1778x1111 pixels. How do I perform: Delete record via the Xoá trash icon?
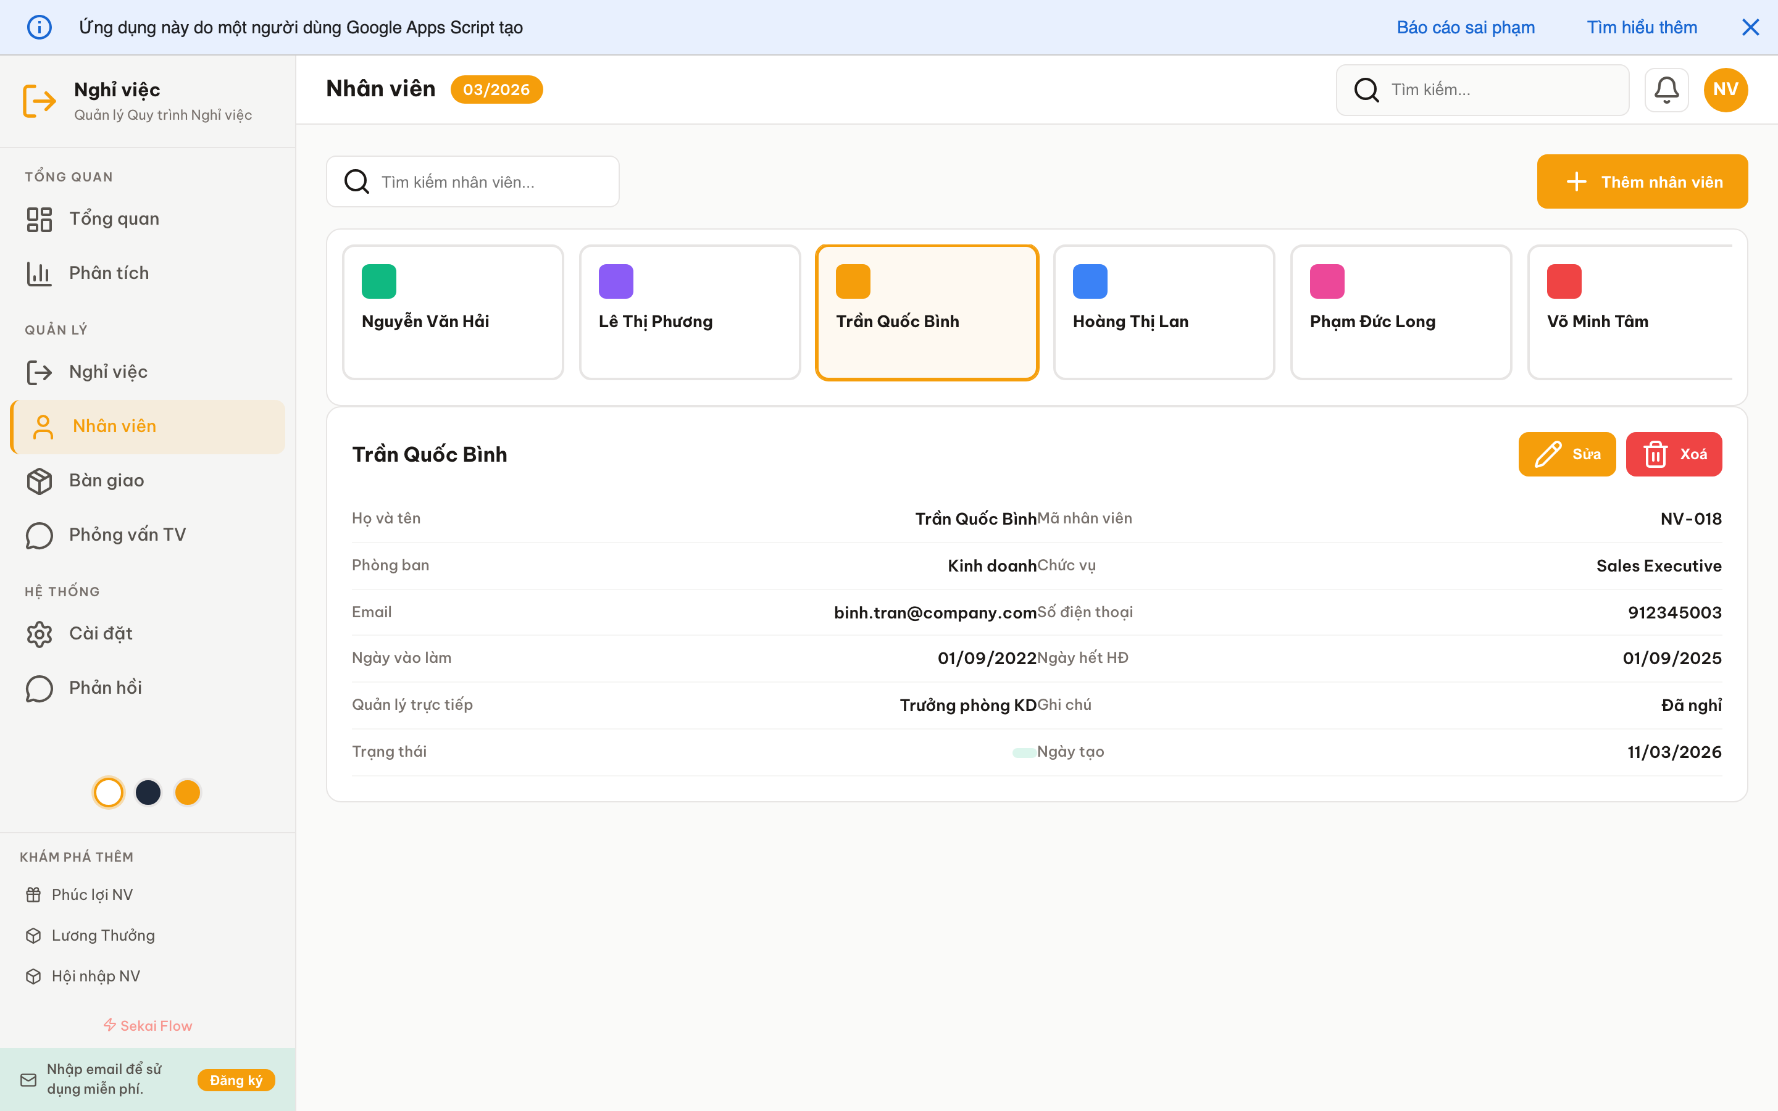pyautogui.click(x=1655, y=454)
